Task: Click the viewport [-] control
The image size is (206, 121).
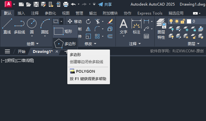Action: pos(3,61)
